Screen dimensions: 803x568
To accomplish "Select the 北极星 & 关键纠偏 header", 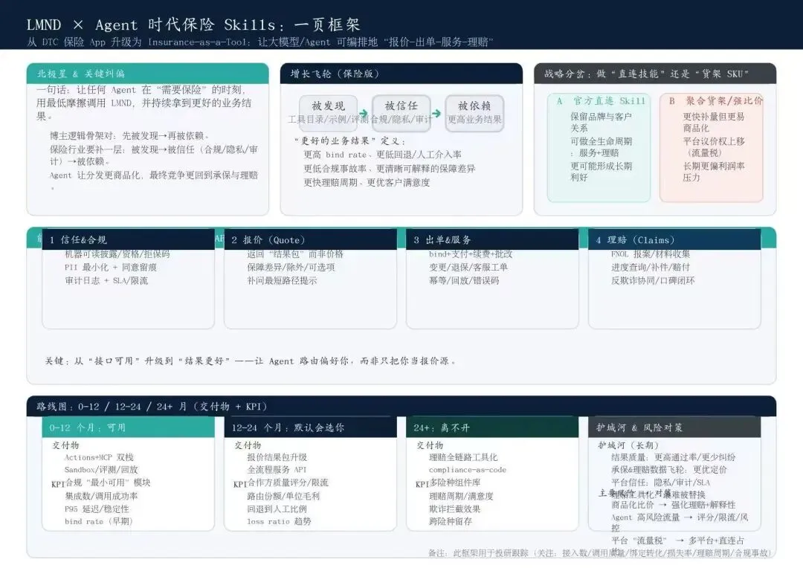I will tap(147, 74).
